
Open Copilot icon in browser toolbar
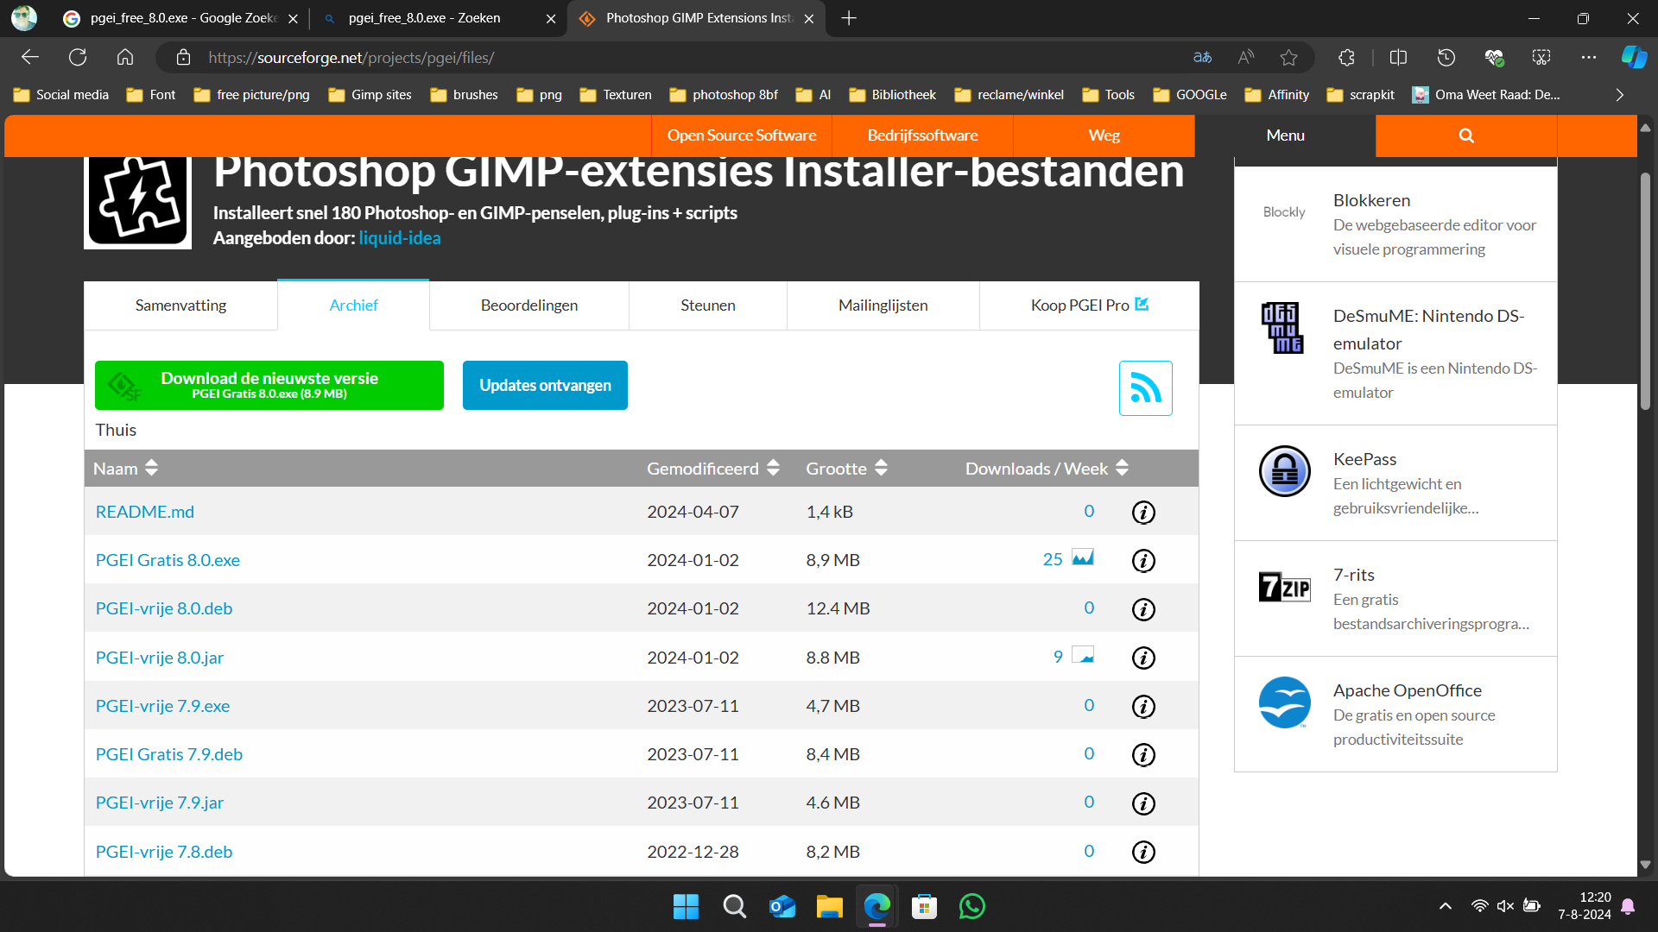(x=1633, y=58)
